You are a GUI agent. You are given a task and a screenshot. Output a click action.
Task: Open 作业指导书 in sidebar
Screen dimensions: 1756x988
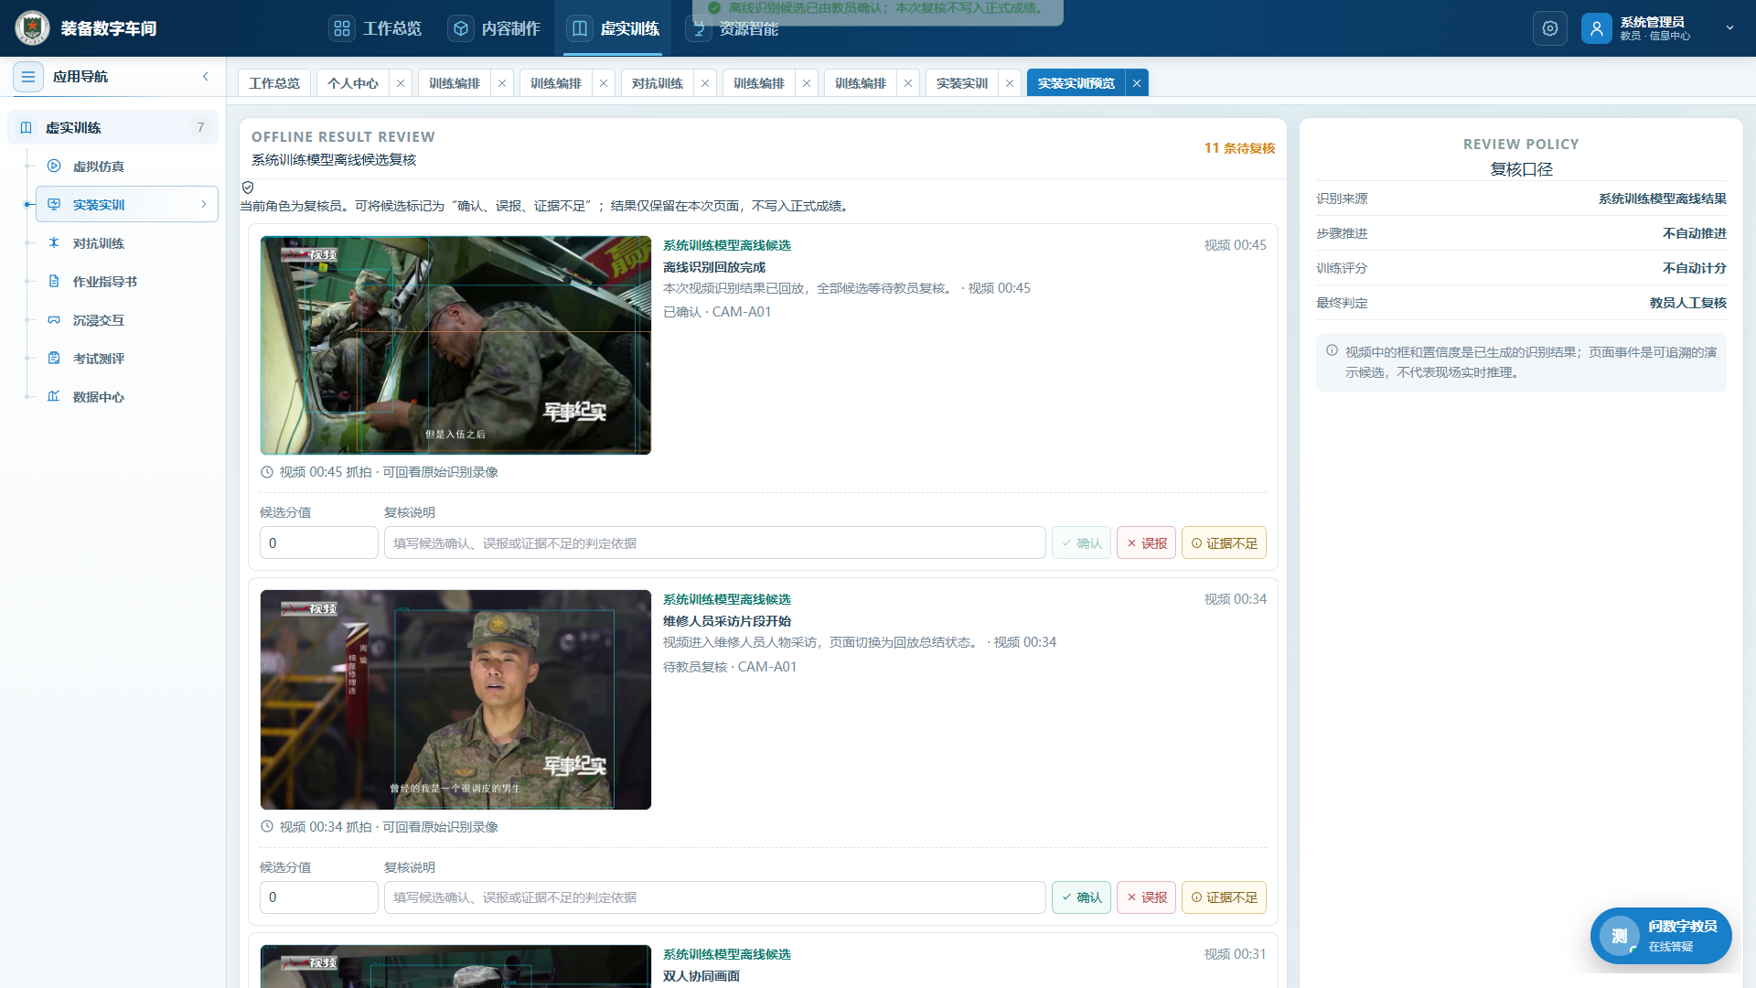click(126, 282)
